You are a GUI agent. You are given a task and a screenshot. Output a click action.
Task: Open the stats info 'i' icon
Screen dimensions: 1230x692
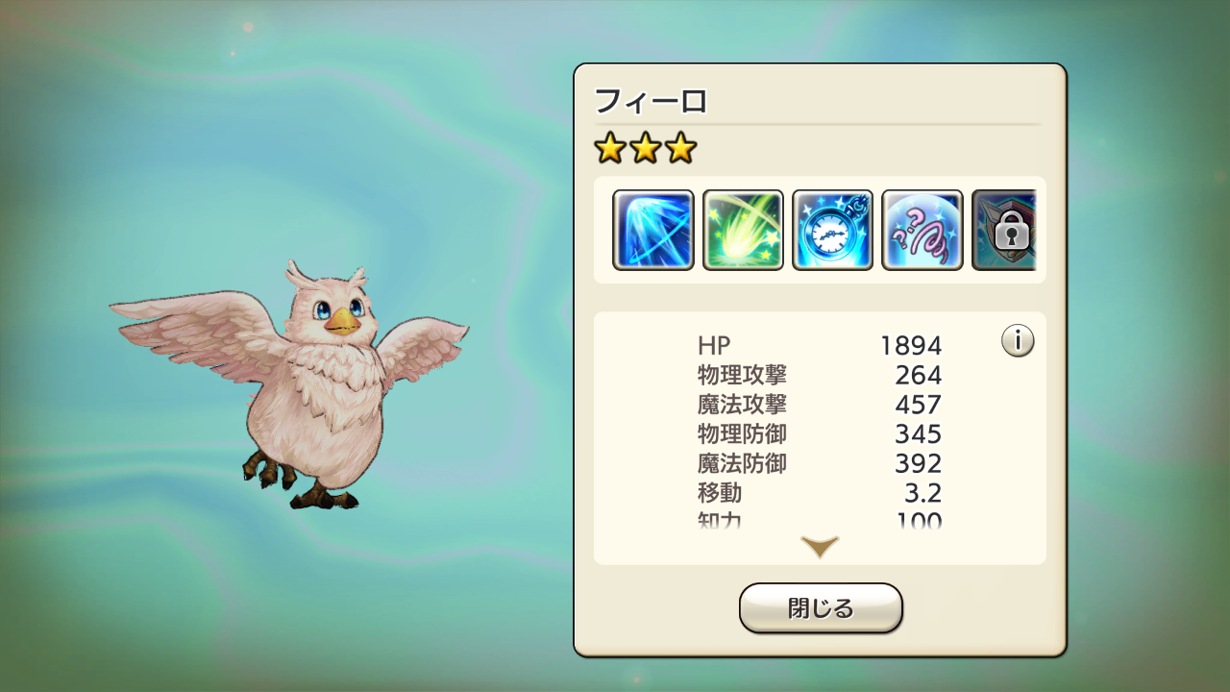click(x=1018, y=340)
